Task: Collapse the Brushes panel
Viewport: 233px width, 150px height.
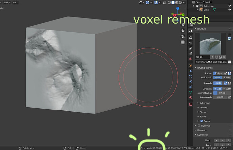Action: point(195,29)
